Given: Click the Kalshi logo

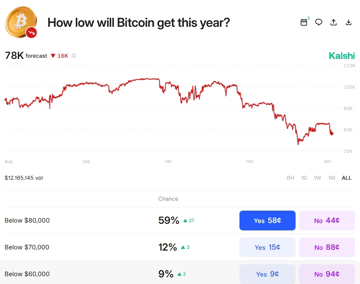Looking at the screenshot, I should 341,56.
